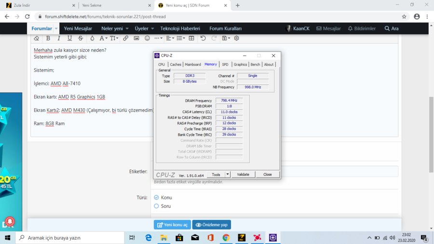Open the Chrome profile avatar icon
Screen dimensions: 434x244
point(417,16)
